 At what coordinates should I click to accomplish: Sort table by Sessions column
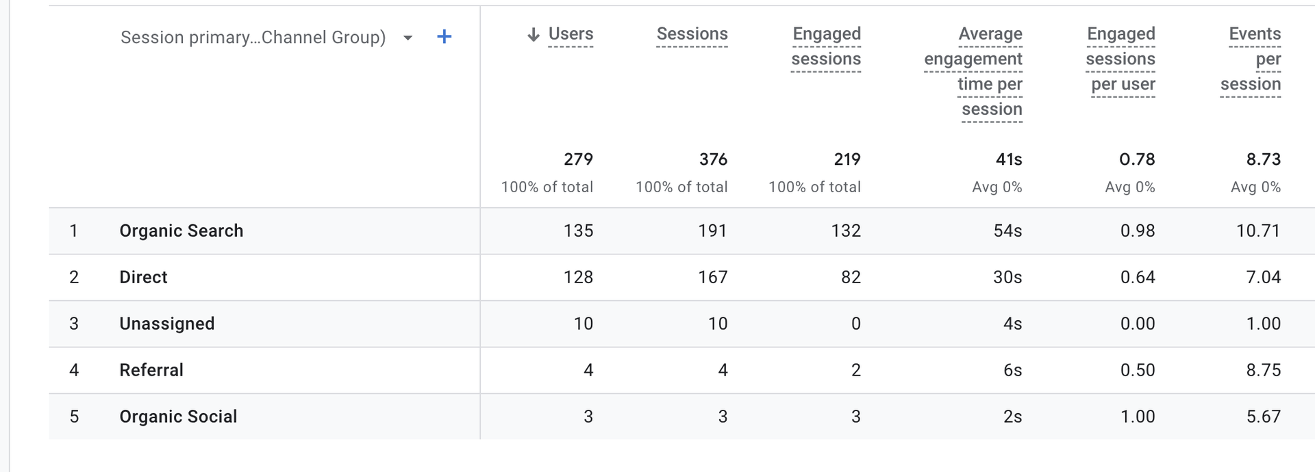click(692, 34)
